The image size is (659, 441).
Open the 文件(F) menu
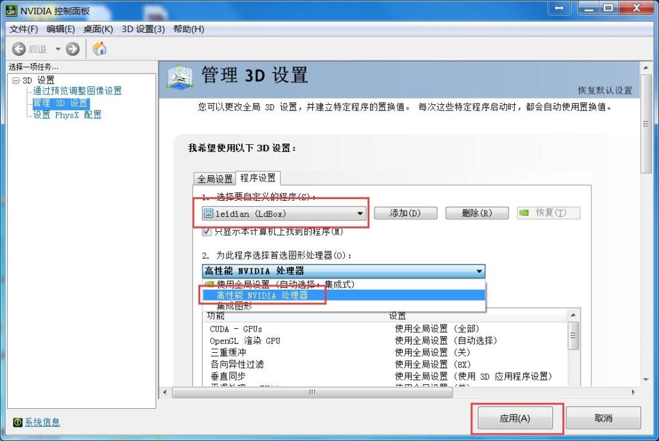tap(24, 29)
